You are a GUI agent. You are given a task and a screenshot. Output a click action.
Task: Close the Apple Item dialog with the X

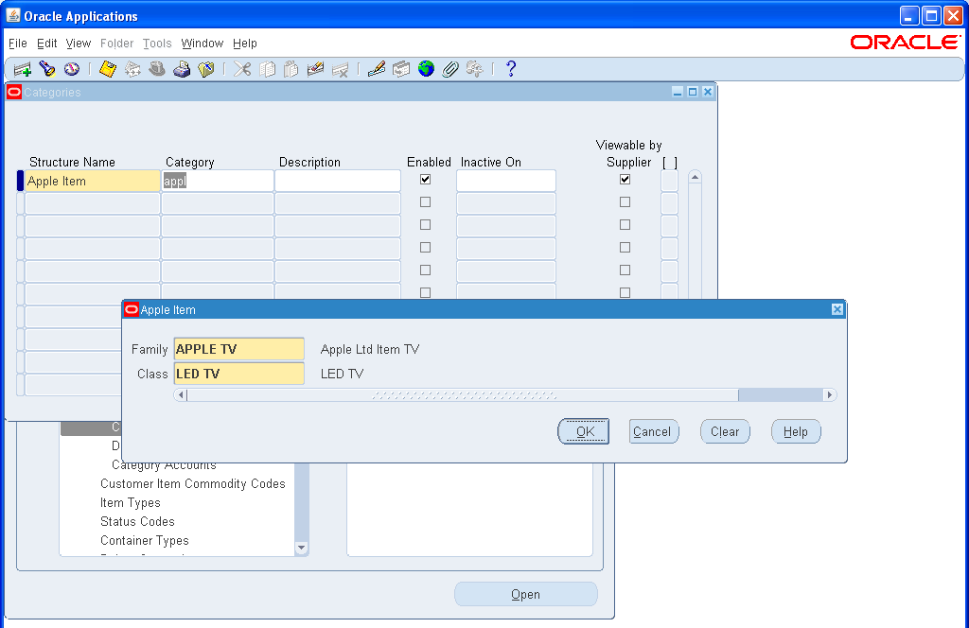pos(837,309)
